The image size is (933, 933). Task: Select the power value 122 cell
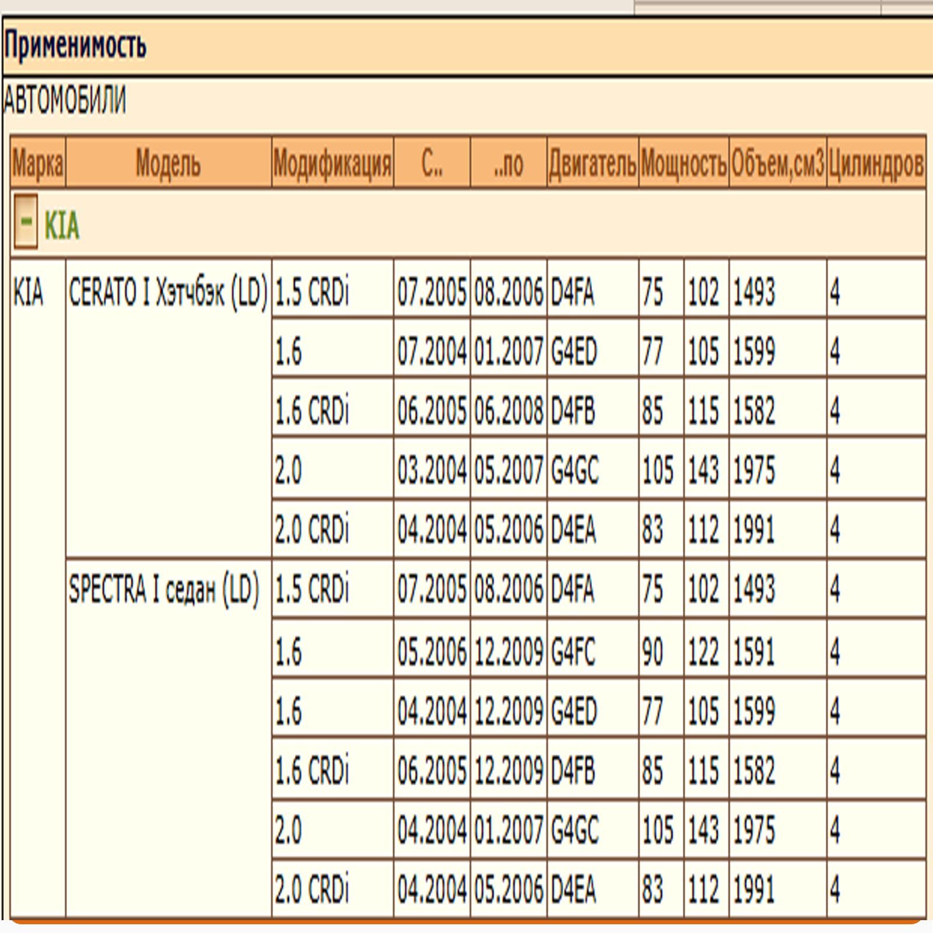704,651
